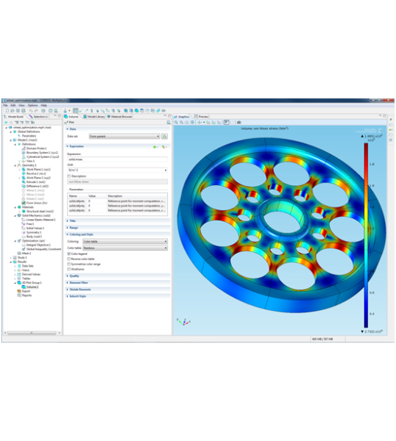Open the Edit menu
The height and width of the screenshot is (441, 396).
pos(13,105)
